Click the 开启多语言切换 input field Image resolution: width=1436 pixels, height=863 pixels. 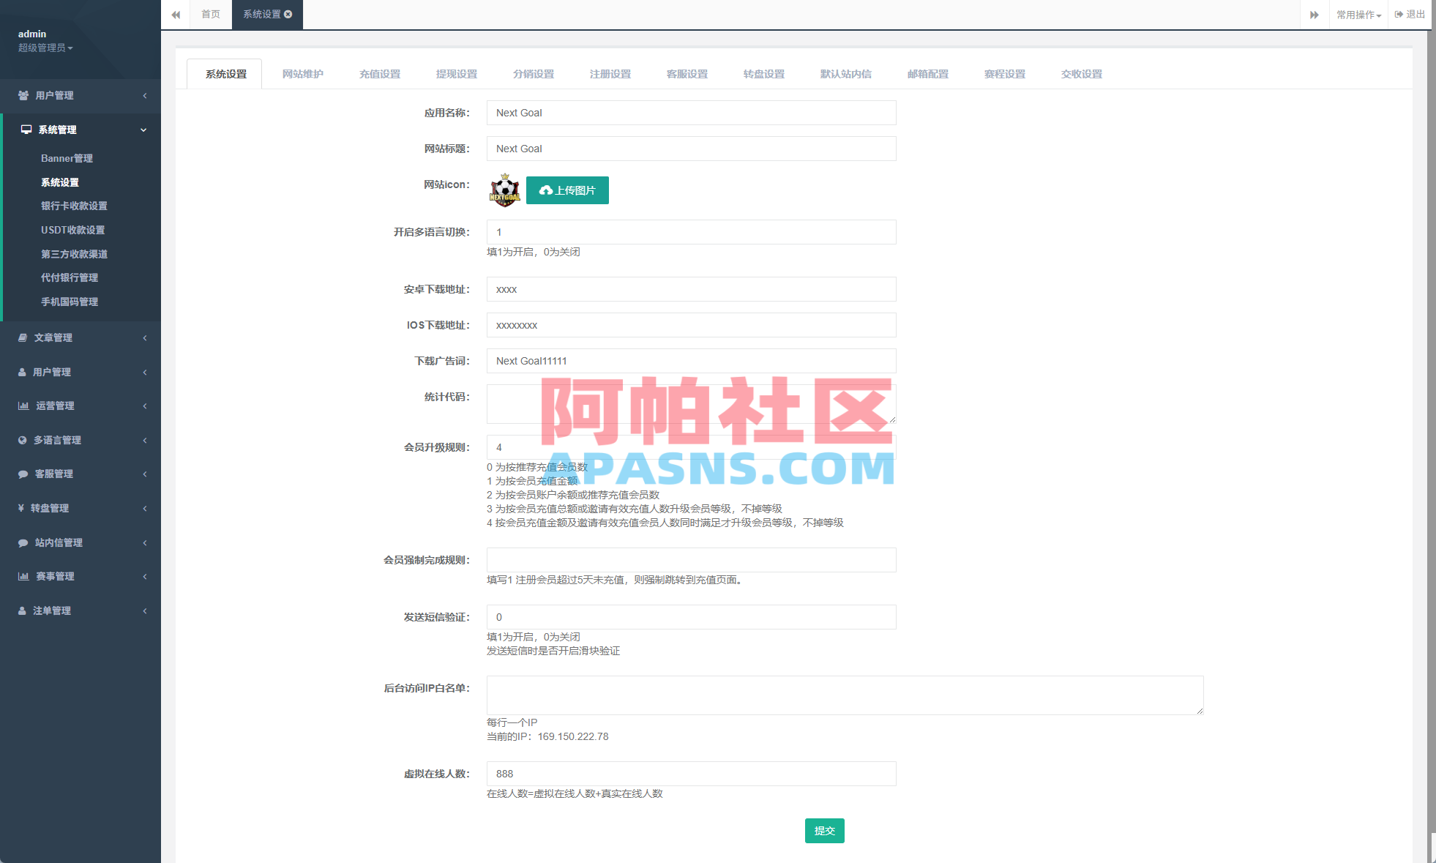[692, 232]
